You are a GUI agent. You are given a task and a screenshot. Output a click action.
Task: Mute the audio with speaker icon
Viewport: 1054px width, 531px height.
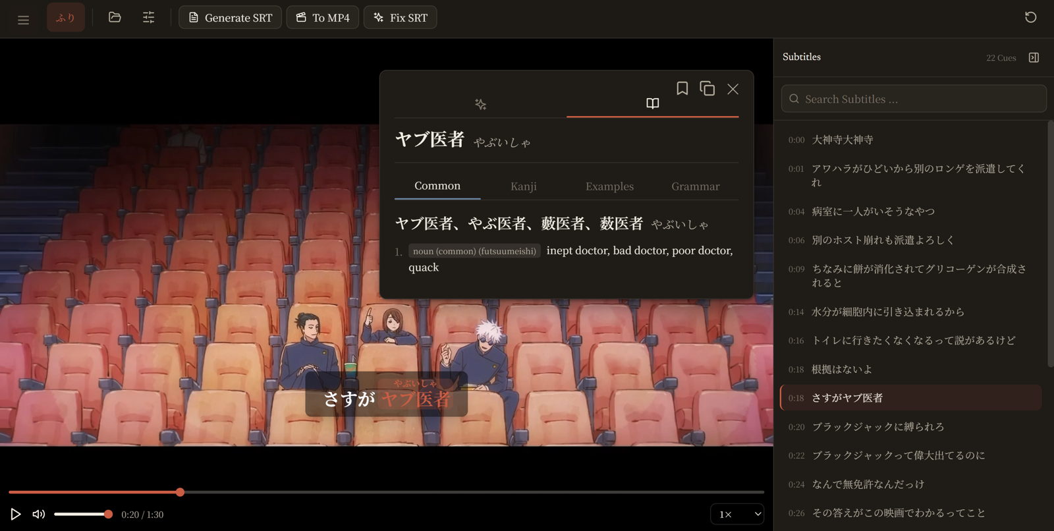[x=39, y=514]
